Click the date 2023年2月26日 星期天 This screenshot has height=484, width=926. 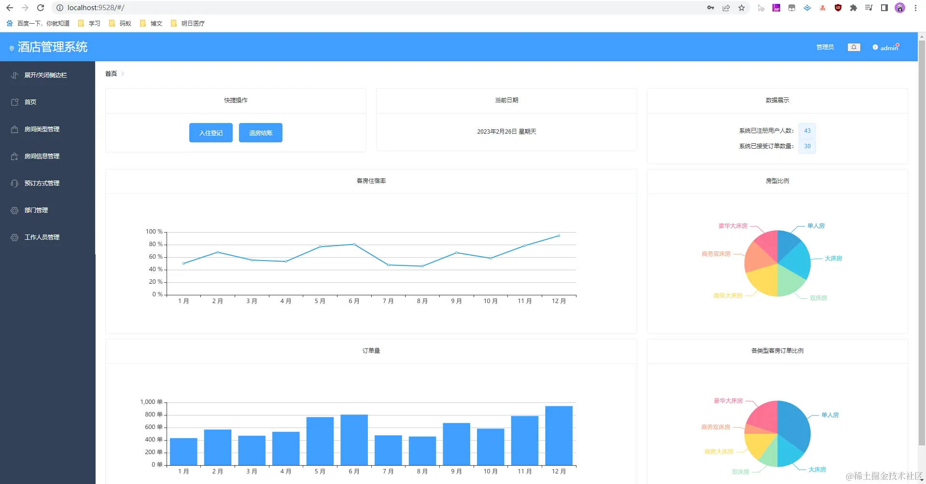click(506, 132)
